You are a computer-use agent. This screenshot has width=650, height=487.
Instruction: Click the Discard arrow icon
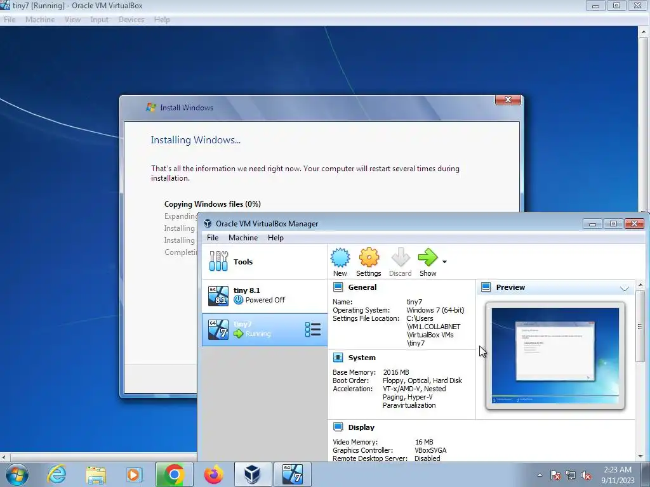tap(400, 258)
